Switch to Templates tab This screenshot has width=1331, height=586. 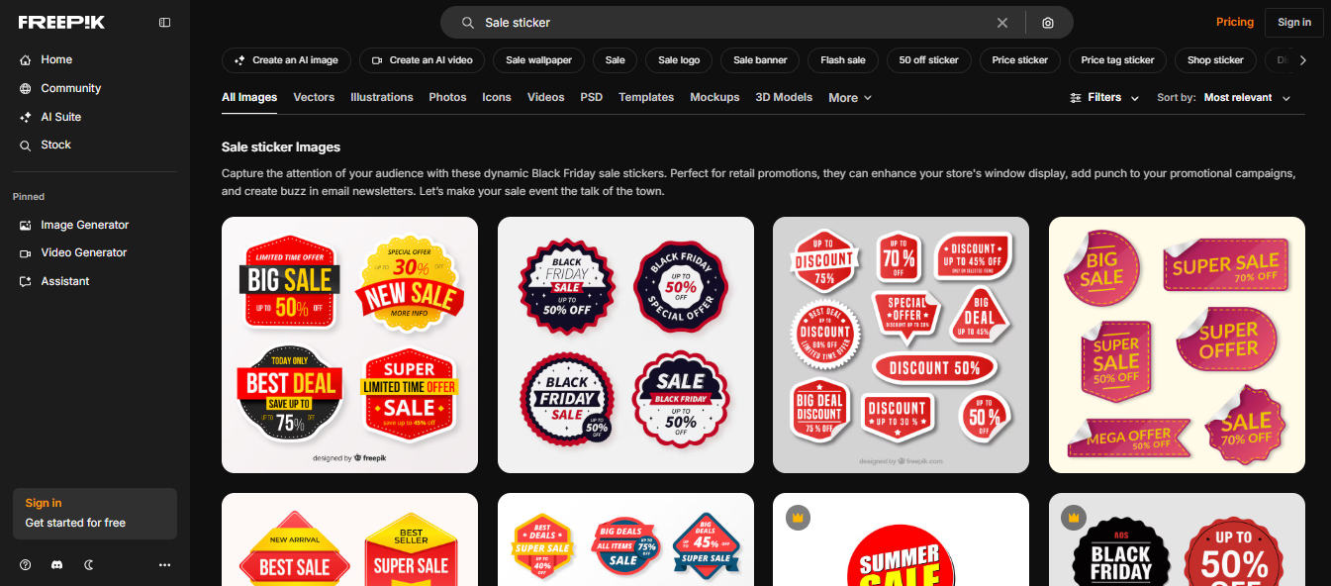(x=646, y=97)
